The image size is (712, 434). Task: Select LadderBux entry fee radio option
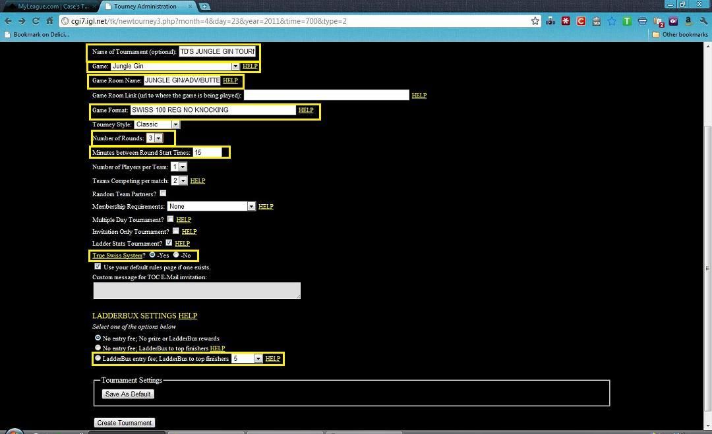98,358
